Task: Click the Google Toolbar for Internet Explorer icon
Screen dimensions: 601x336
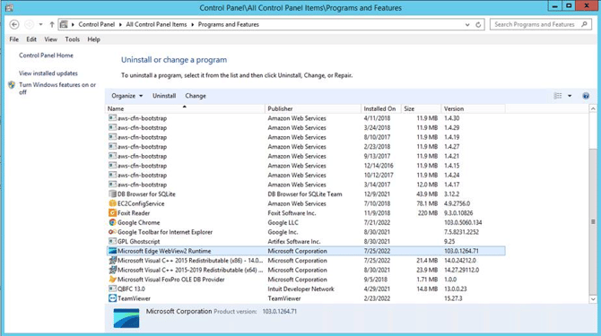Action: 112,232
